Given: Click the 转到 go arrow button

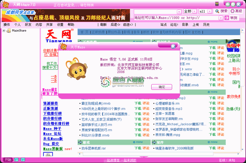Looking at the screenshot, I should [x=231, y=18].
